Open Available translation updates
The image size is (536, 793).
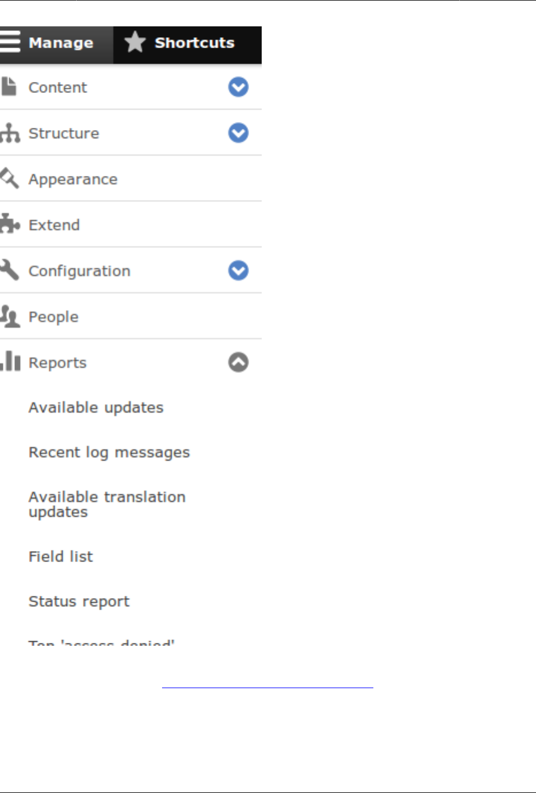click(107, 504)
